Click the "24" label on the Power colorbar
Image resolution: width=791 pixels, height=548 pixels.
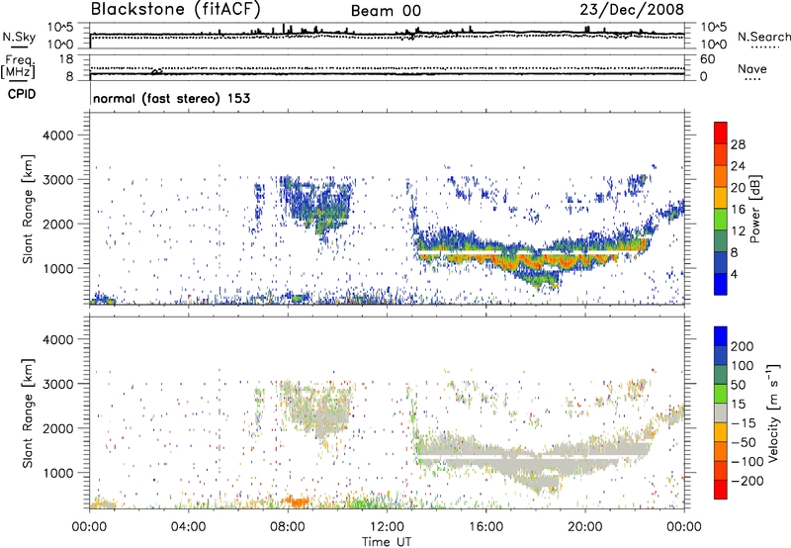[738, 166]
